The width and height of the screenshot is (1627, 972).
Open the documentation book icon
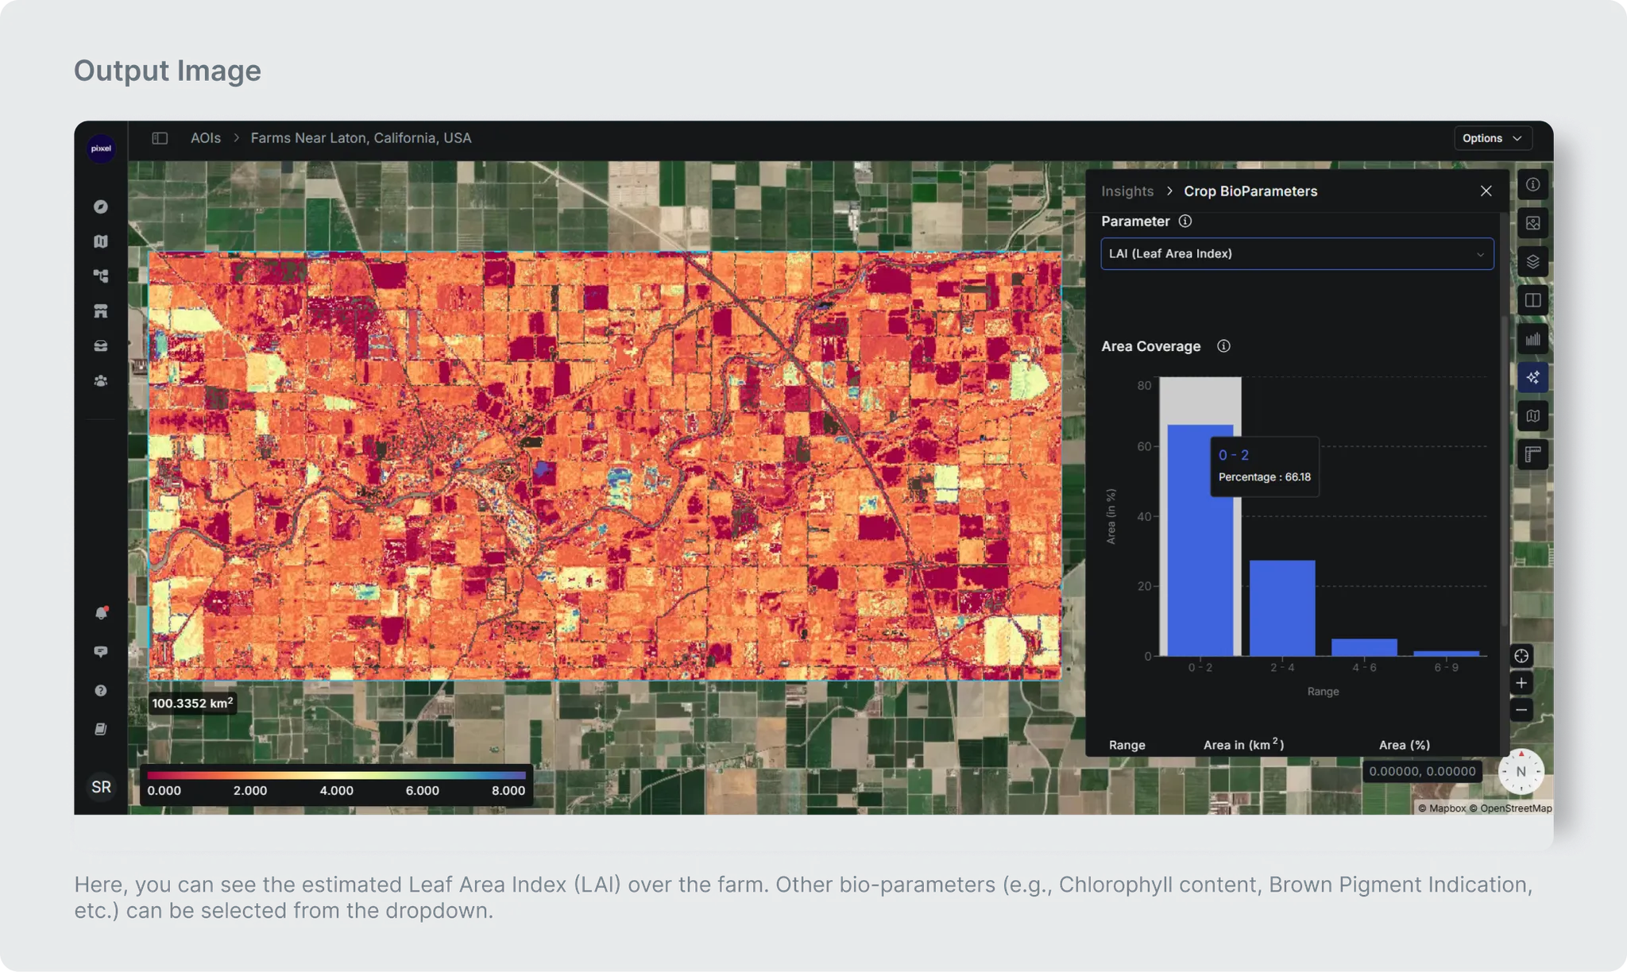tap(101, 729)
